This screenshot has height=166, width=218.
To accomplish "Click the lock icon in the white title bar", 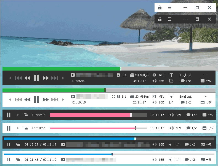I will pyautogui.click(x=160, y=7).
